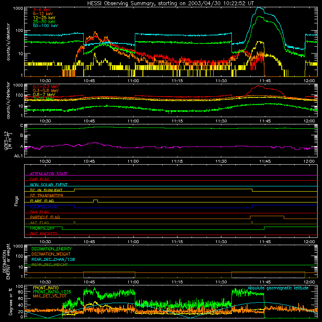Click the 'FLARE_FLAG' flag label
The image size is (322, 322).
point(42,201)
